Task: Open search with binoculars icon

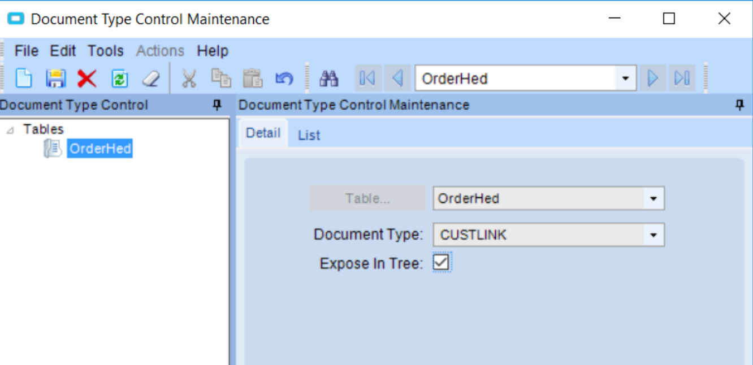Action: 328,78
